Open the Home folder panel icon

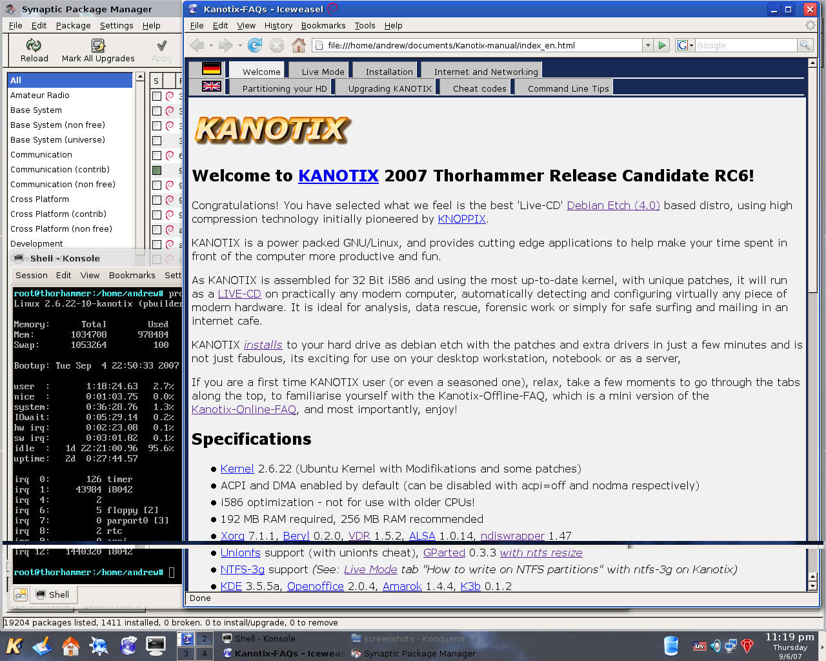pyautogui.click(x=71, y=646)
